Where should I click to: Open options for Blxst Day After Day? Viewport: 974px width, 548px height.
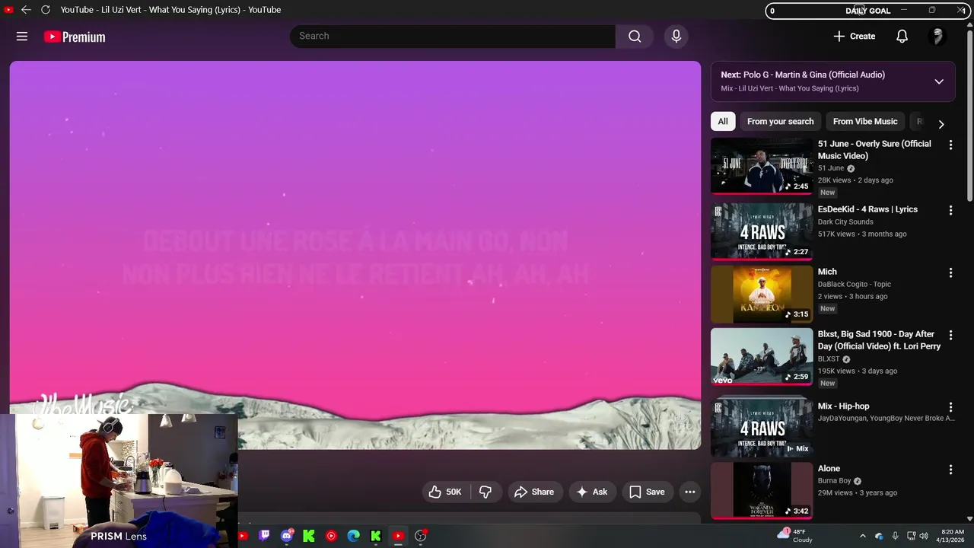point(950,335)
